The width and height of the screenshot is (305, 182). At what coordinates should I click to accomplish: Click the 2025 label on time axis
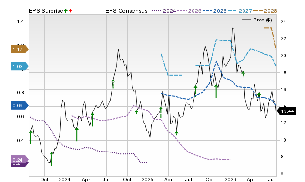[147, 179]
